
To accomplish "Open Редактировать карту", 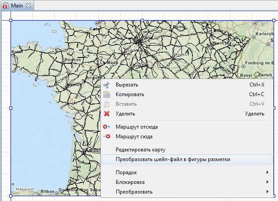I will pos(187,150).
